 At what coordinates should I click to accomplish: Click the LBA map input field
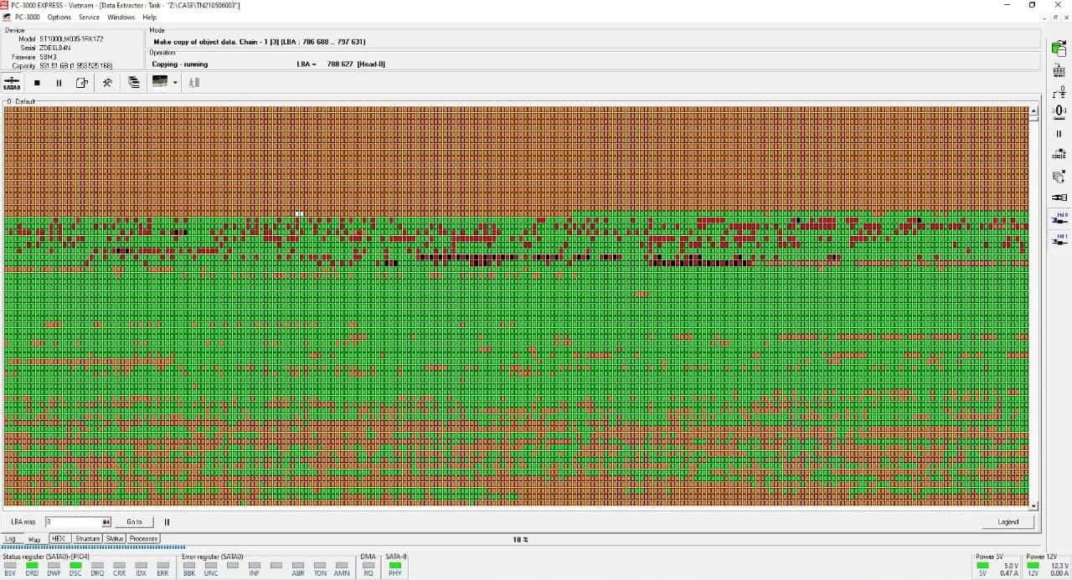(x=74, y=521)
